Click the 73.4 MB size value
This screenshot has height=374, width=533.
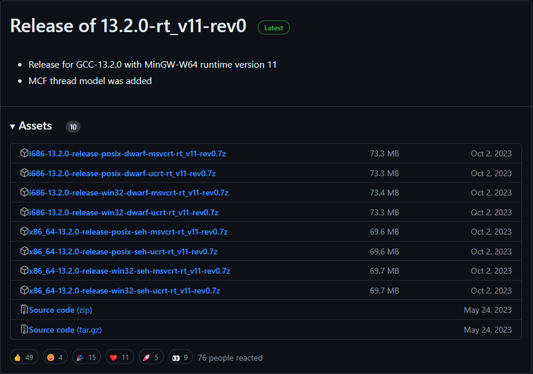tap(384, 193)
